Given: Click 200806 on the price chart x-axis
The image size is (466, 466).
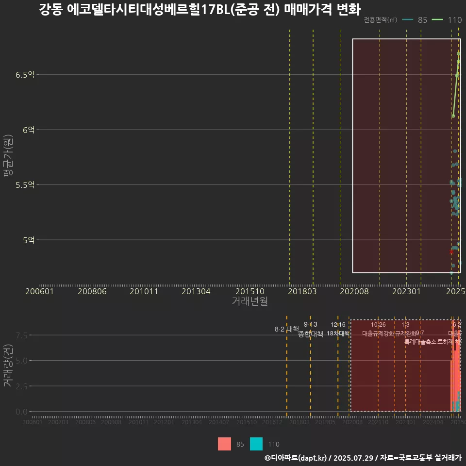Looking at the screenshot, I should [x=92, y=291].
